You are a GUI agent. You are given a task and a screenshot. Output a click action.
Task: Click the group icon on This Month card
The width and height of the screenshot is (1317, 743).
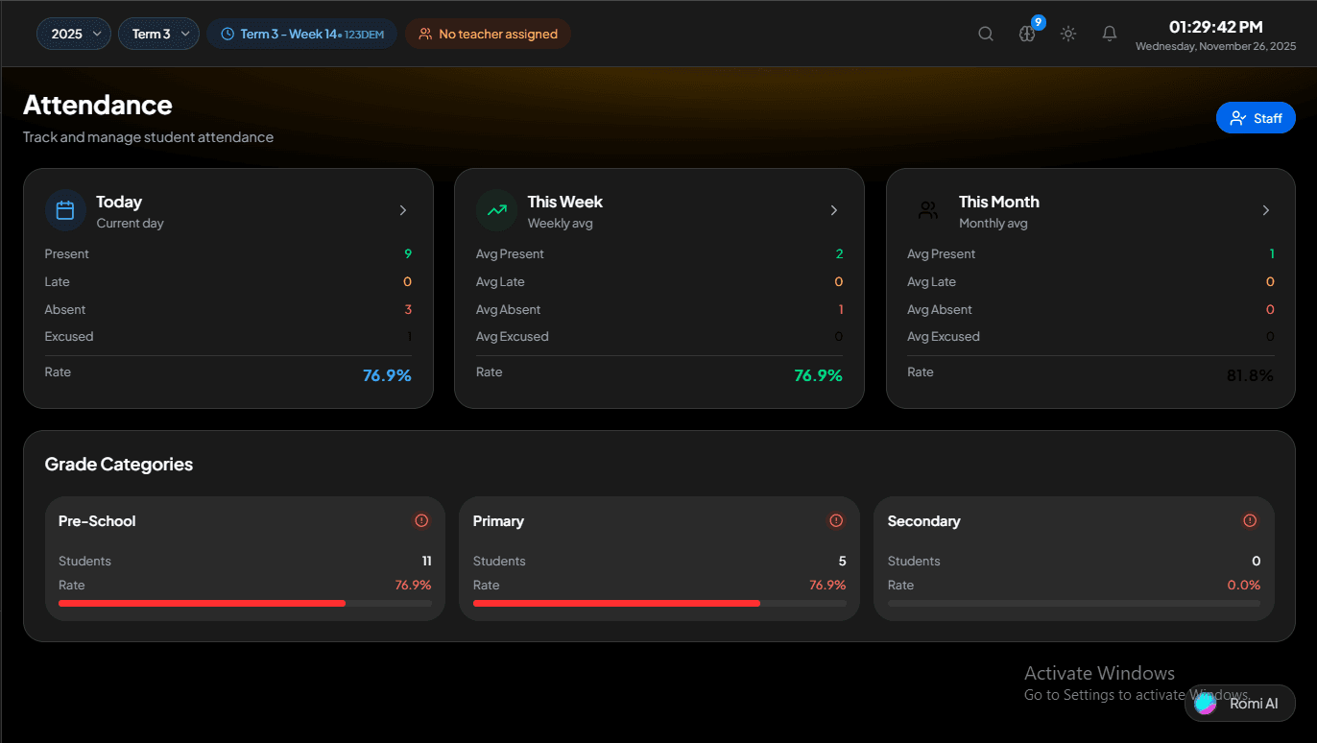click(x=927, y=209)
